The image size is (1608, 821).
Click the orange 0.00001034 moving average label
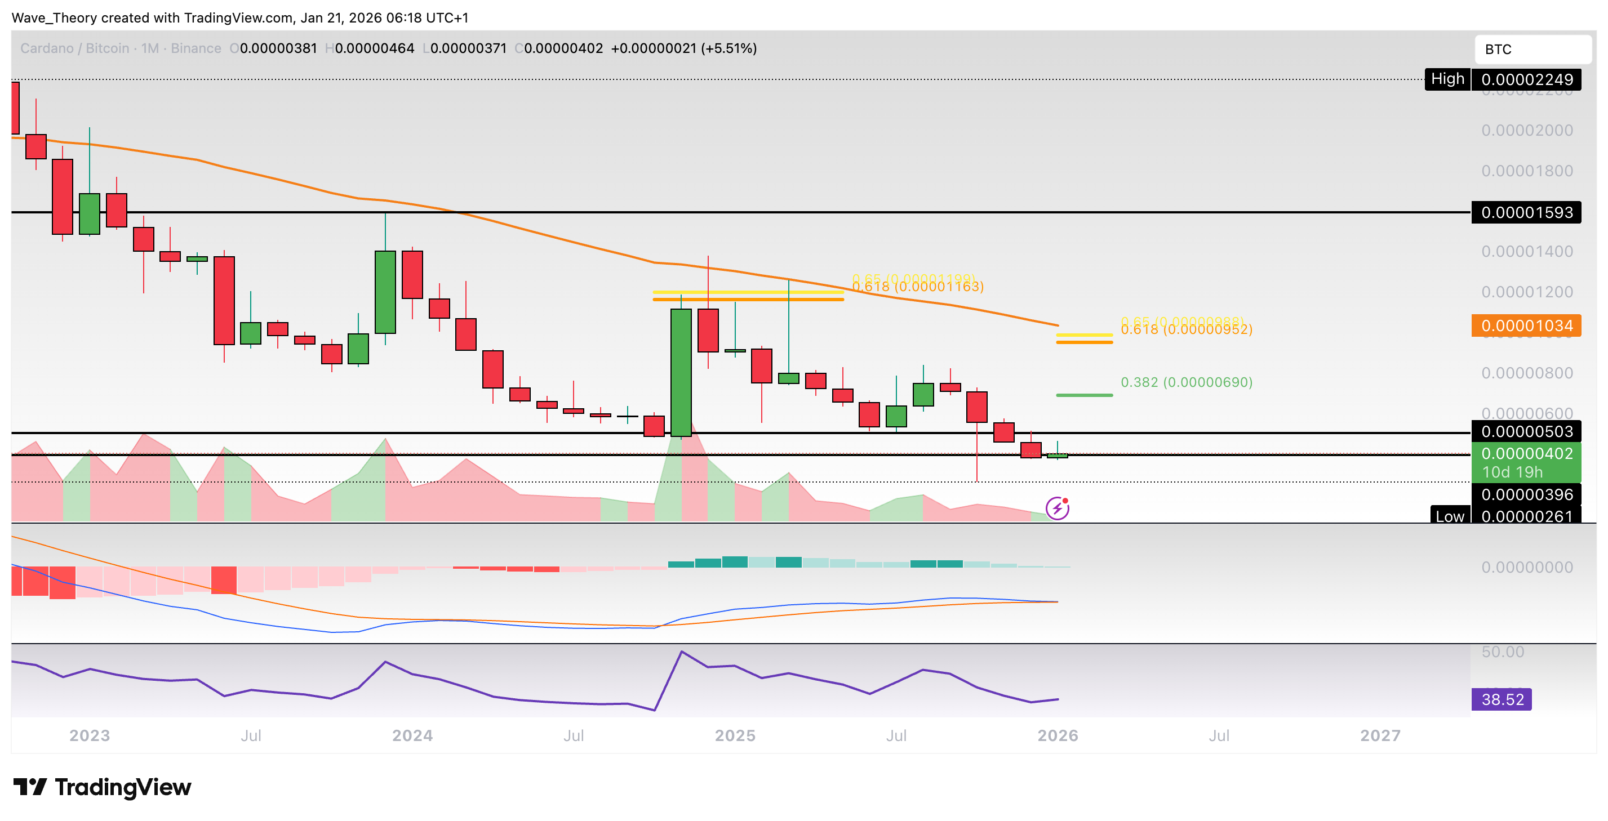1526,325
